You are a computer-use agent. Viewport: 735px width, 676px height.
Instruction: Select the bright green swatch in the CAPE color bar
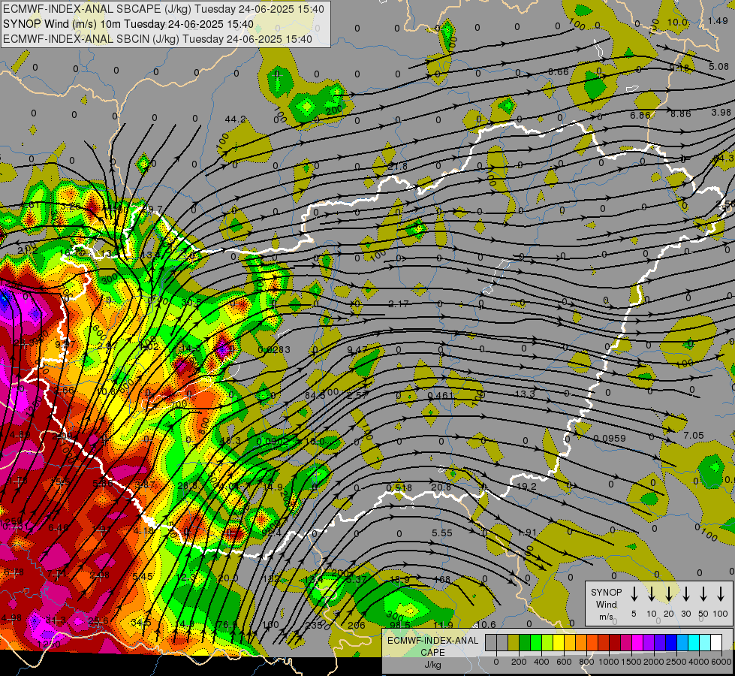coord(536,642)
